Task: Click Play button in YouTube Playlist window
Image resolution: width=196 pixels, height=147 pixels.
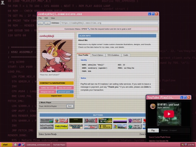Action: (153, 130)
